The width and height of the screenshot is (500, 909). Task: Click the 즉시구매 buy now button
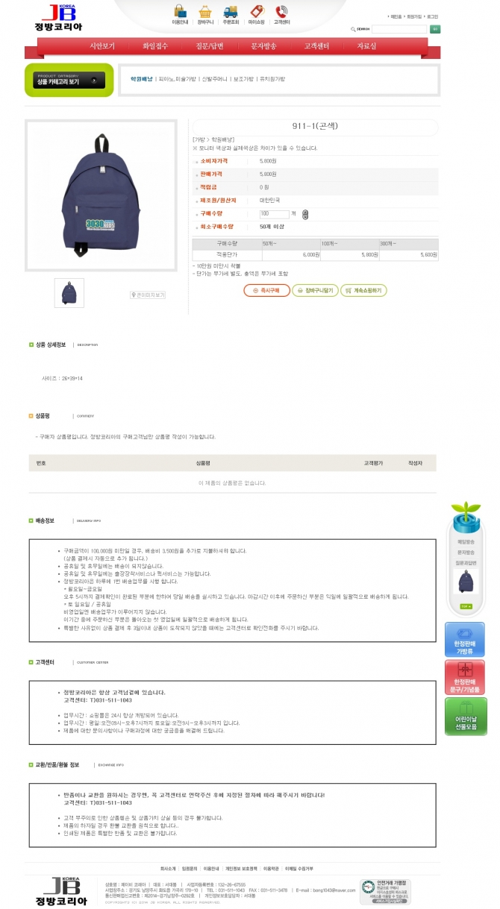[266, 291]
